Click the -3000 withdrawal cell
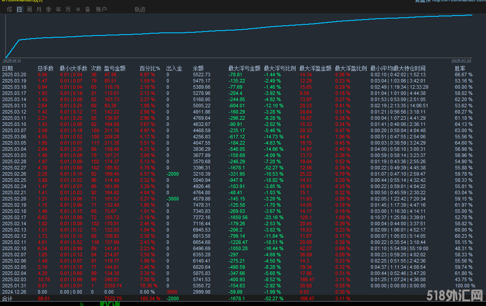The height and width of the screenshot is (306, 486). click(173, 199)
